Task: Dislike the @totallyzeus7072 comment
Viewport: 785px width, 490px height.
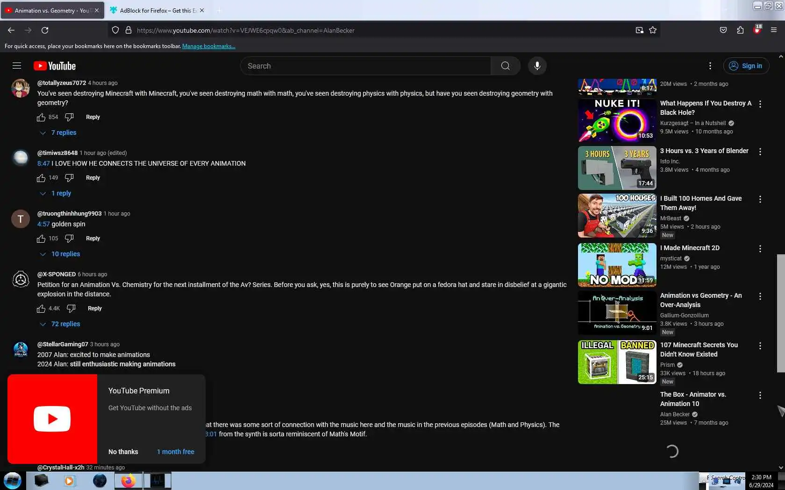Action: pos(69,117)
